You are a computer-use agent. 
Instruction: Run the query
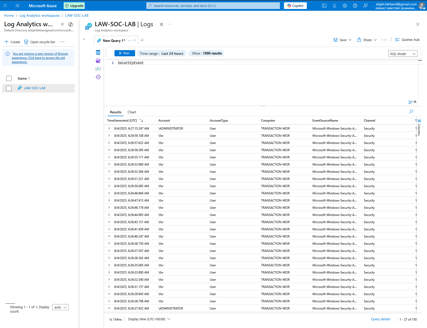click(125, 53)
